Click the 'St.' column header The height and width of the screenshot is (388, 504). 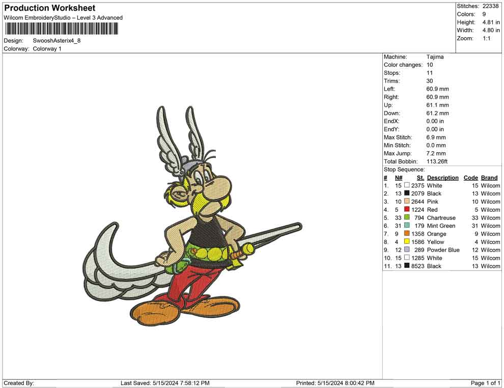[x=421, y=178]
